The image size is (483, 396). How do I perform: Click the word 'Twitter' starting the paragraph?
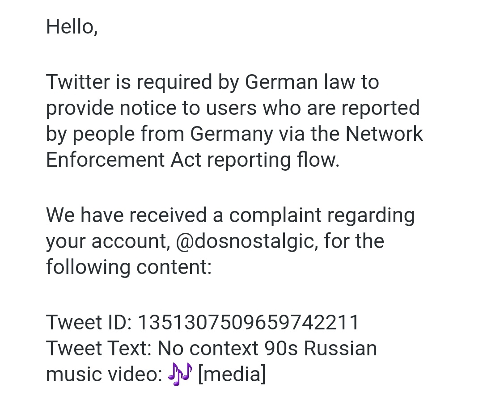coord(78,82)
